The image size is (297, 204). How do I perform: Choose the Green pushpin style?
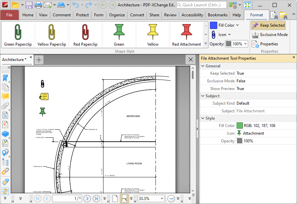pos(119,34)
